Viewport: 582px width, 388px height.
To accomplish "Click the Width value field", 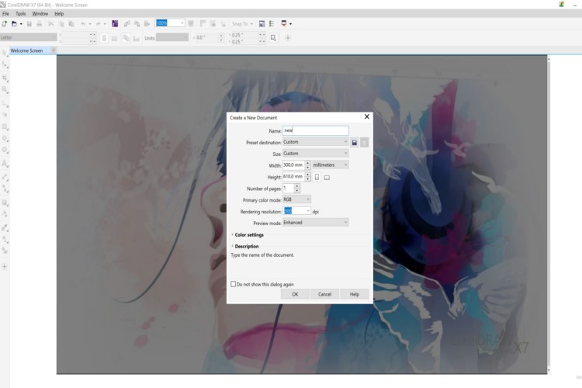I will [x=293, y=165].
